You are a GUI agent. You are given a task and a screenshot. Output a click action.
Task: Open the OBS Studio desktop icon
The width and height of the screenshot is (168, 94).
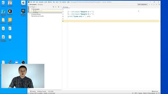click(x=23, y=62)
